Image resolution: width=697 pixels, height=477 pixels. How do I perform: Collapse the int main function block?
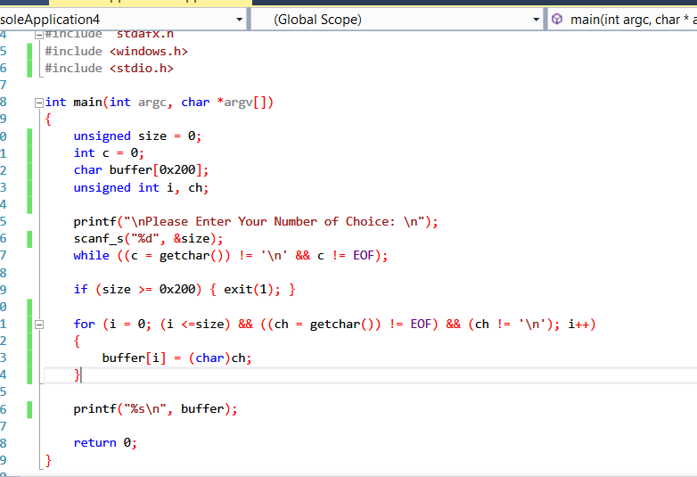(x=37, y=103)
